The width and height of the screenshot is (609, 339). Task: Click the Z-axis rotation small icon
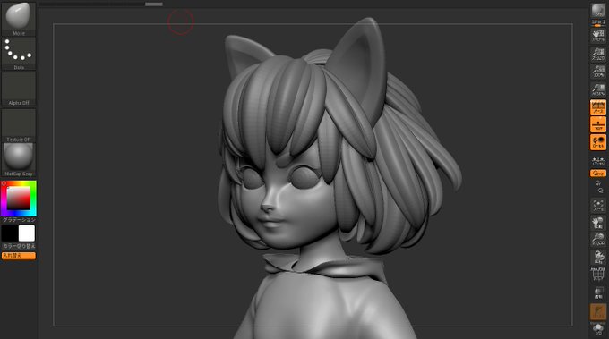click(x=600, y=190)
